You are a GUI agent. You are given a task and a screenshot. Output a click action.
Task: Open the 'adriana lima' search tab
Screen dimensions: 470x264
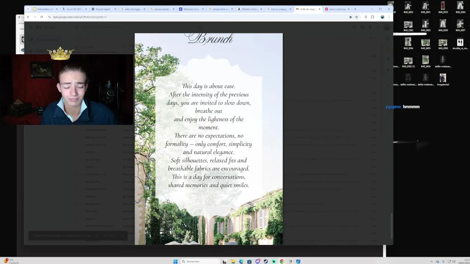pos(221,9)
